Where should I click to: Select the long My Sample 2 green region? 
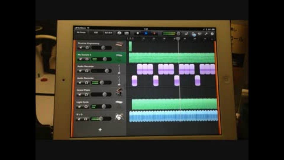pos(172,58)
